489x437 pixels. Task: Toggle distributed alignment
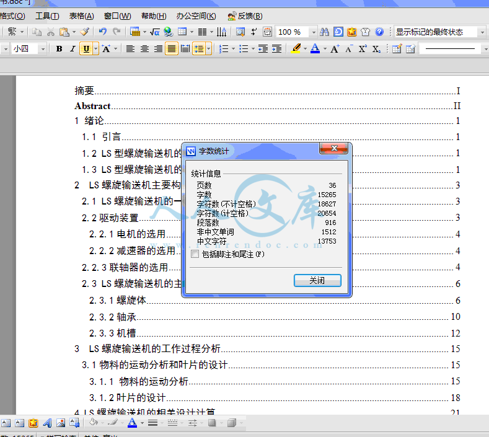point(185,49)
